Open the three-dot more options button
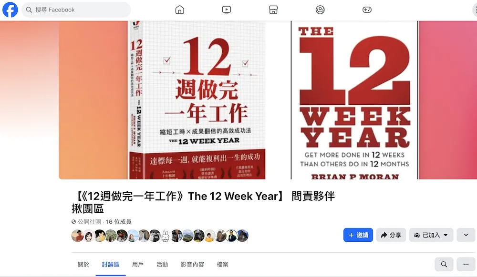The width and height of the screenshot is (477, 277). (466, 264)
